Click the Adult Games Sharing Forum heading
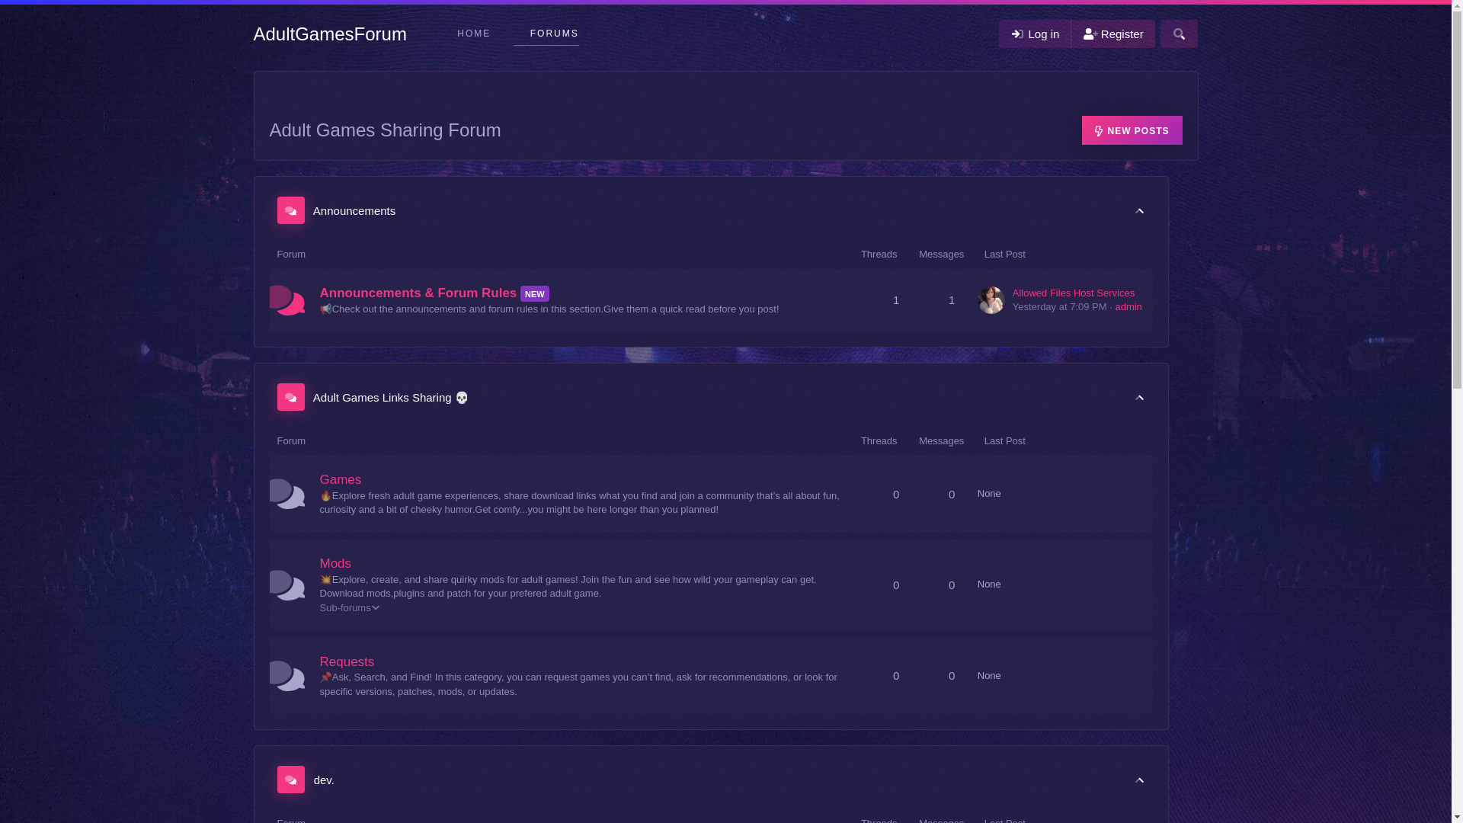 pyautogui.click(x=385, y=130)
